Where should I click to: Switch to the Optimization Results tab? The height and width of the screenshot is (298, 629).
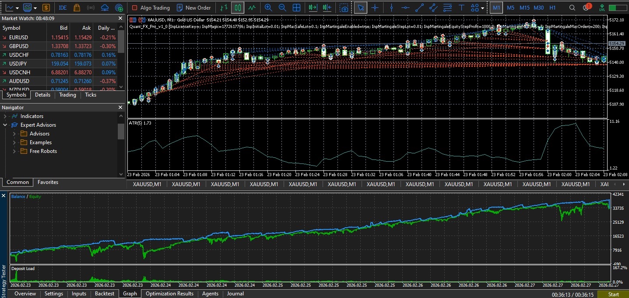pyautogui.click(x=169, y=294)
